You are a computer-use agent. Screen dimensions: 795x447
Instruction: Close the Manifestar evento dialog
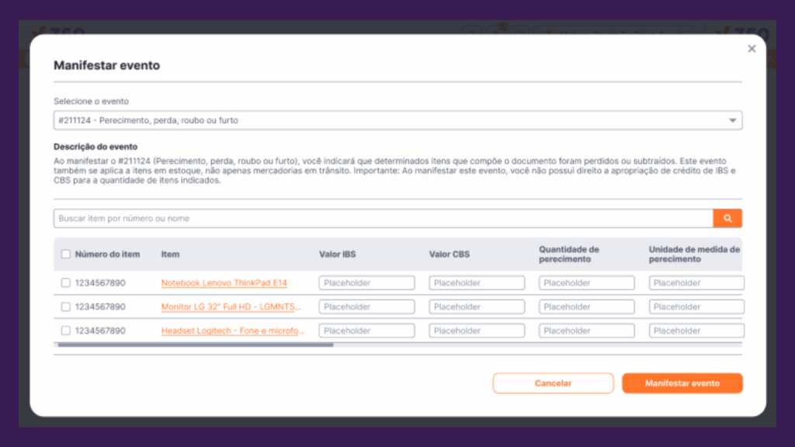pyautogui.click(x=751, y=49)
